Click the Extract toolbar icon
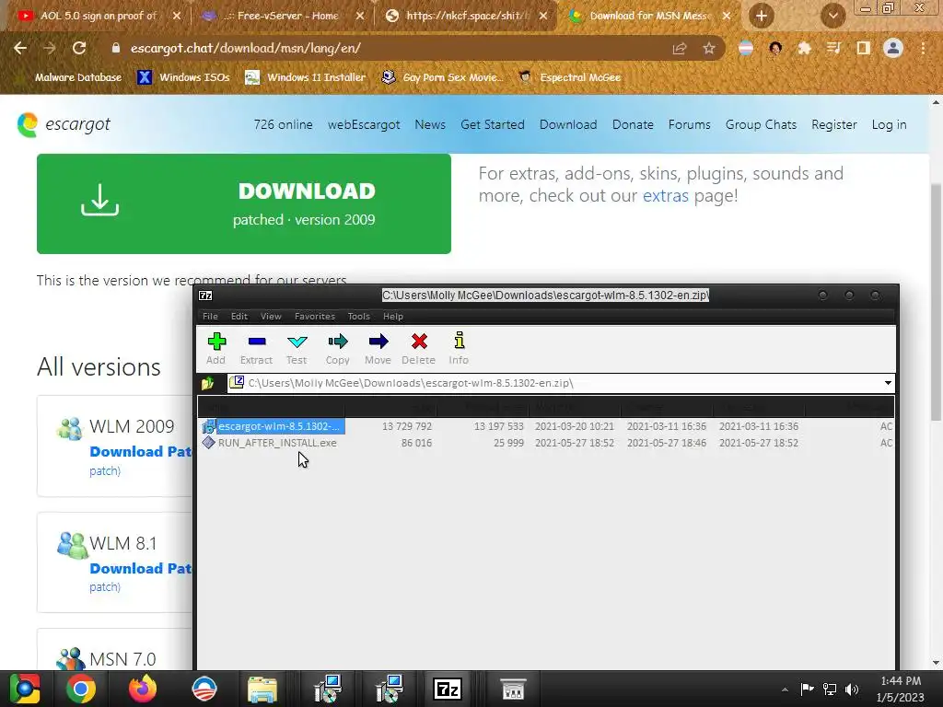This screenshot has height=707, width=943. (256, 349)
